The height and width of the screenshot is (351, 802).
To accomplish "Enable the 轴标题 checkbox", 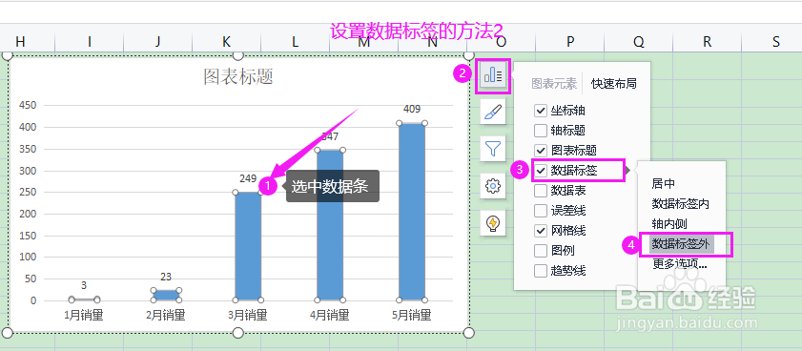I will 541,131.
